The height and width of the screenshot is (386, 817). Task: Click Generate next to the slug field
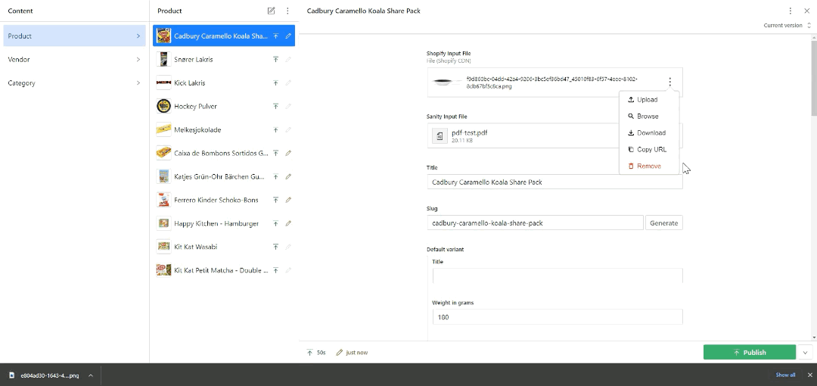(664, 223)
